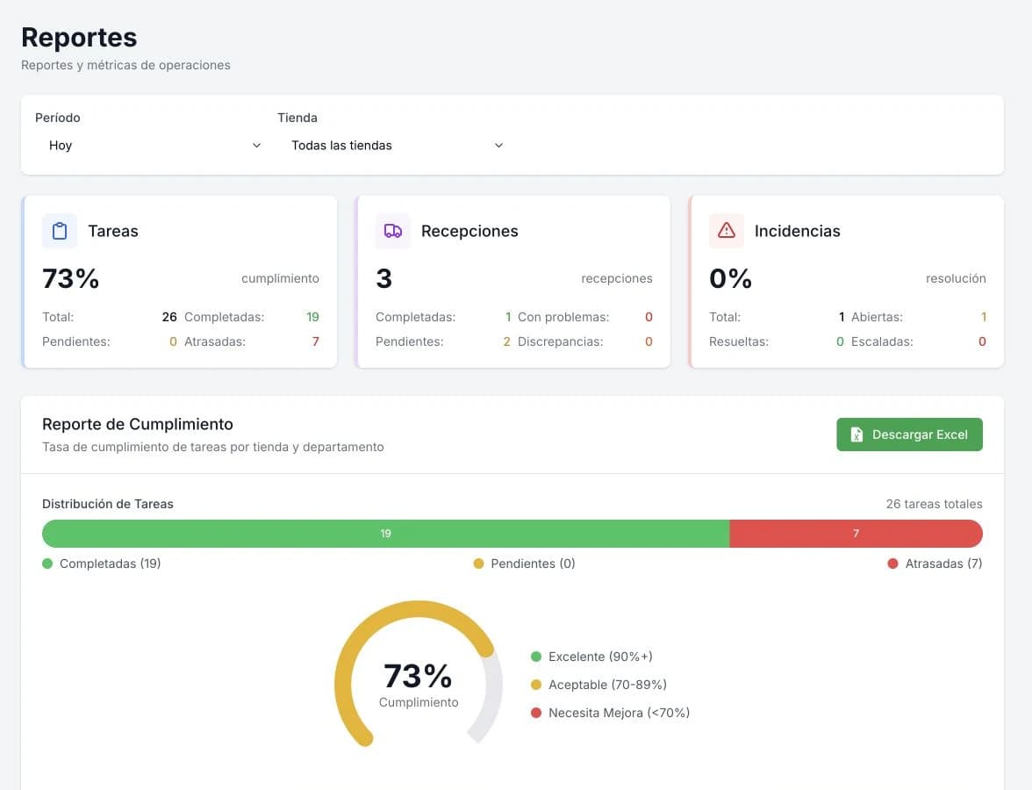
Task: Click the green Completadas (19) legend dot
Action: [47, 564]
